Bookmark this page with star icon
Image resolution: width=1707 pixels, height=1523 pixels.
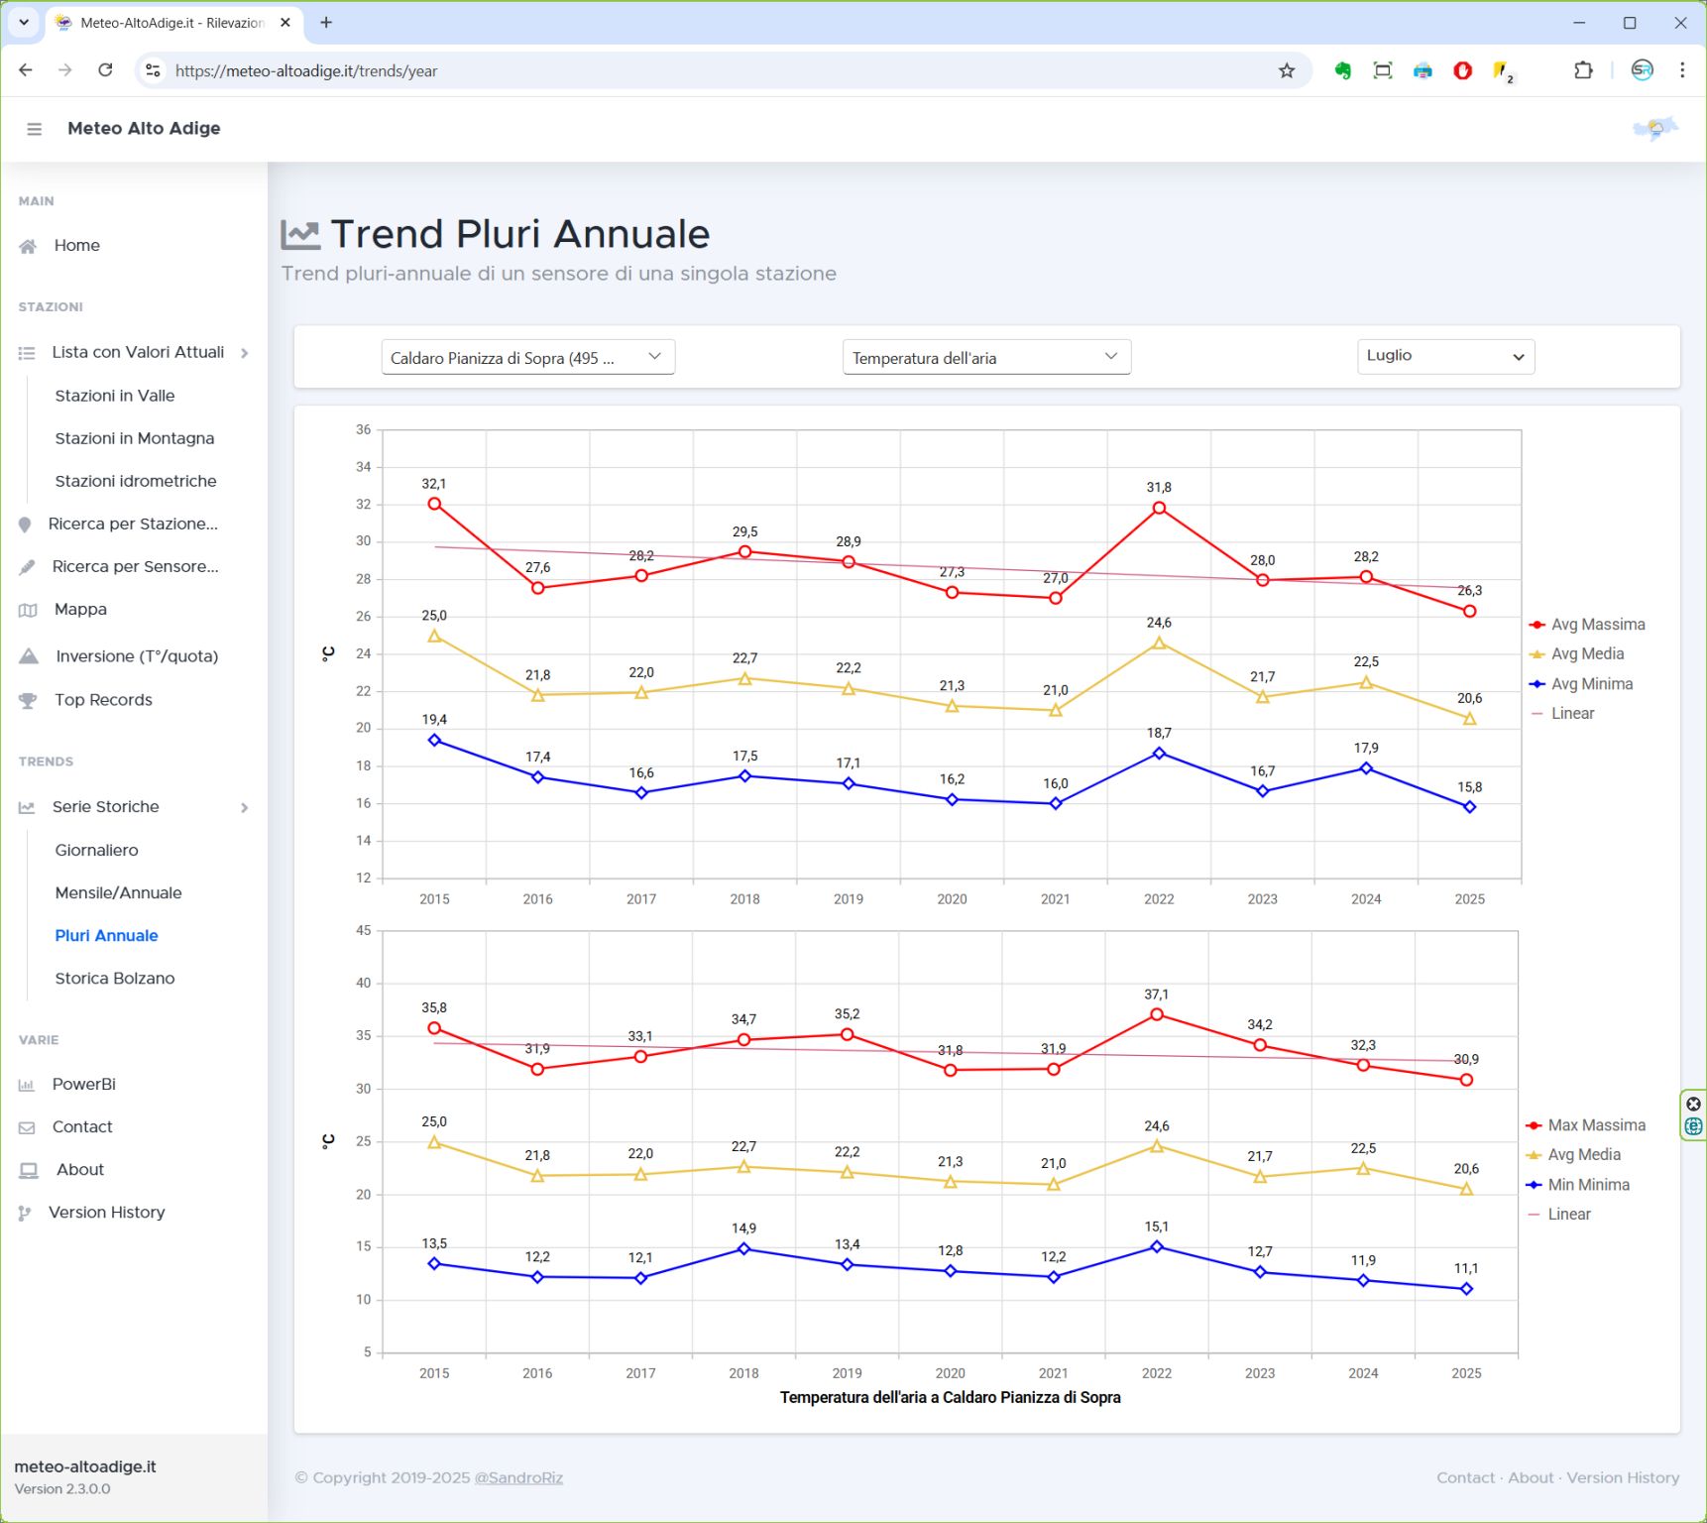(x=1287, y=70)
